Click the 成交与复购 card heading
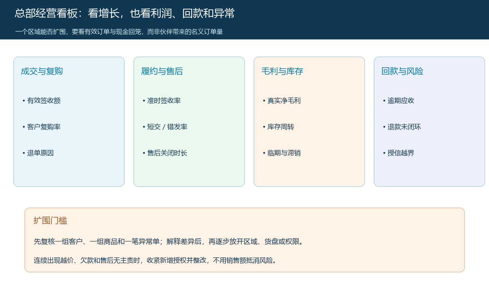 coord(42,71)
